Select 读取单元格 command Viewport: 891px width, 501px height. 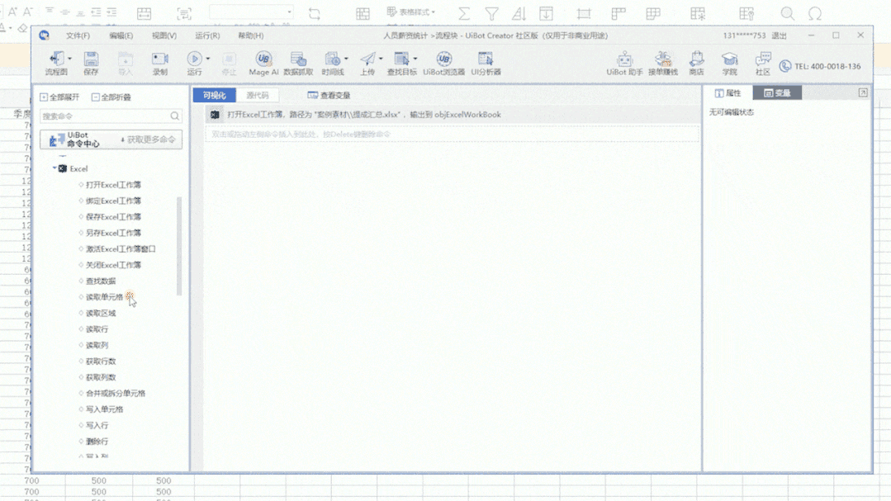(x=104, y=296)
